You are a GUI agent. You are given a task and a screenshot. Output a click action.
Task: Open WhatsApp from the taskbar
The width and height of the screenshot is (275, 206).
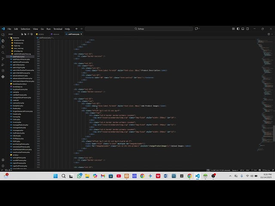tap(79, 176)
